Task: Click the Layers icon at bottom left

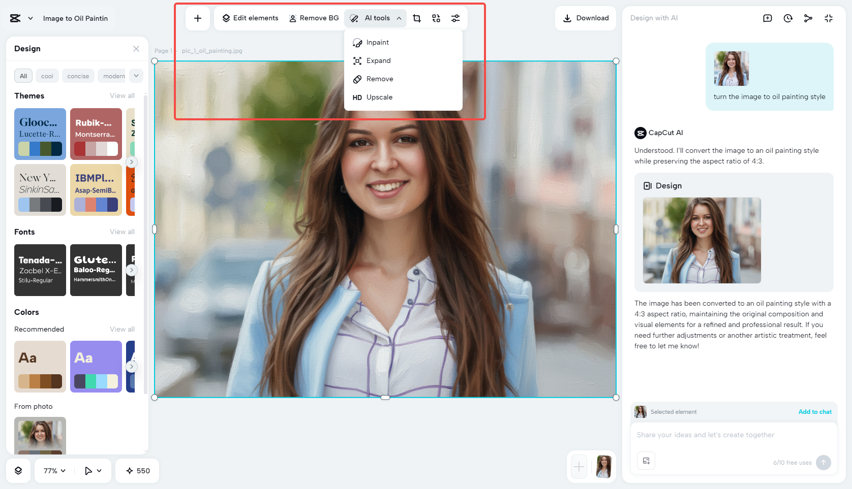Action: [18, 471]
